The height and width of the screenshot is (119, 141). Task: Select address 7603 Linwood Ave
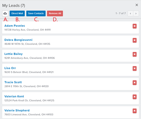click(29, 115)
